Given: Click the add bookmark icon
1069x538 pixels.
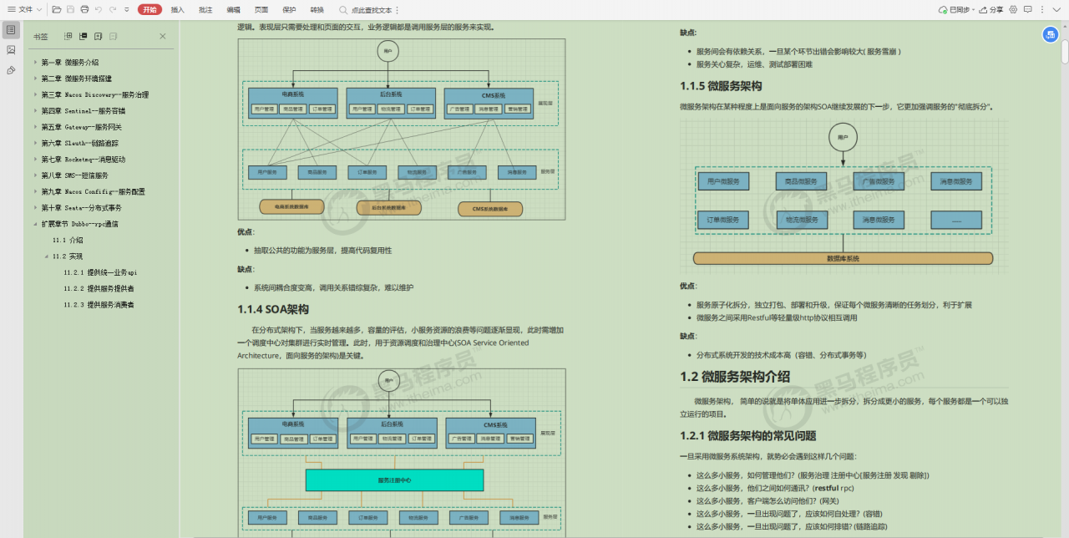Looking at the screenshot, I should (x=98, y=36).
